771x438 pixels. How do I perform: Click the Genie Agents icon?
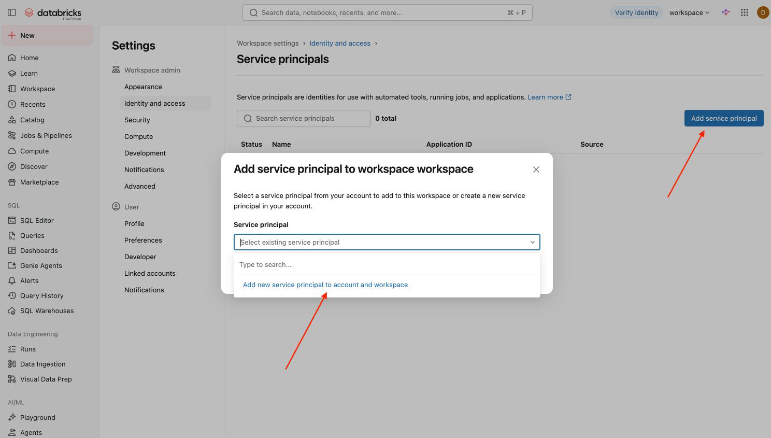12,265
